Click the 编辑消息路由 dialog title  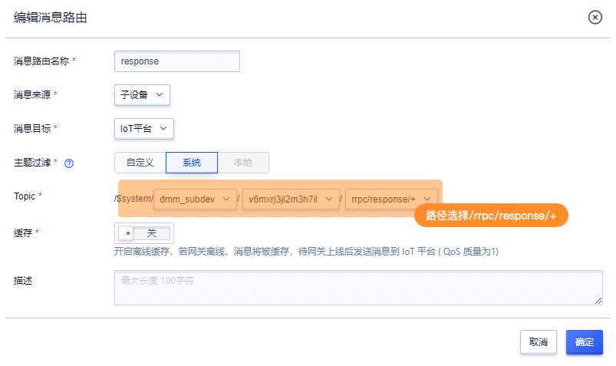coord(51,18)
